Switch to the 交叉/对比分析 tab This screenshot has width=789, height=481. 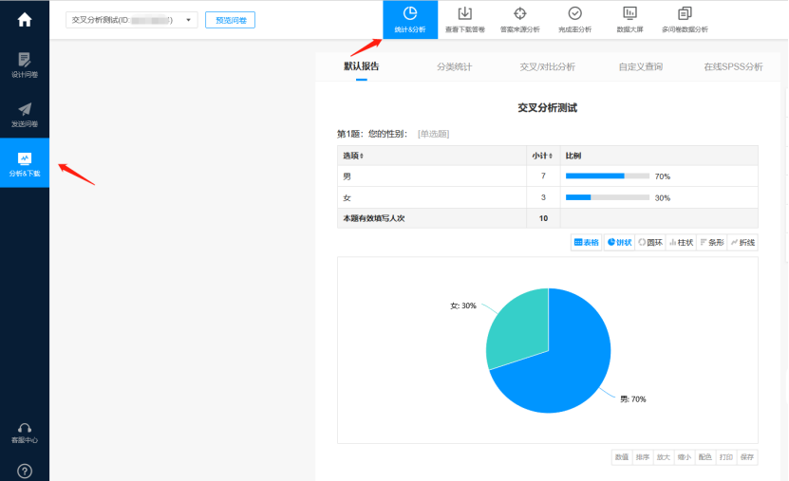(x=548, y=66)
